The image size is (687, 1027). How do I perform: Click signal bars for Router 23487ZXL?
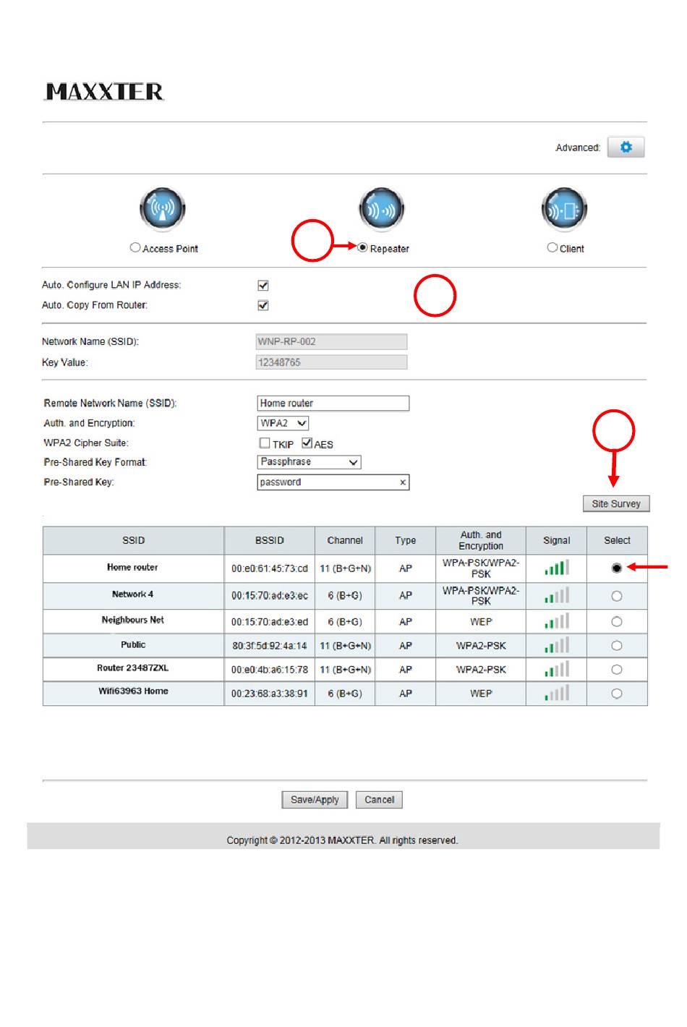pos(557,669)
